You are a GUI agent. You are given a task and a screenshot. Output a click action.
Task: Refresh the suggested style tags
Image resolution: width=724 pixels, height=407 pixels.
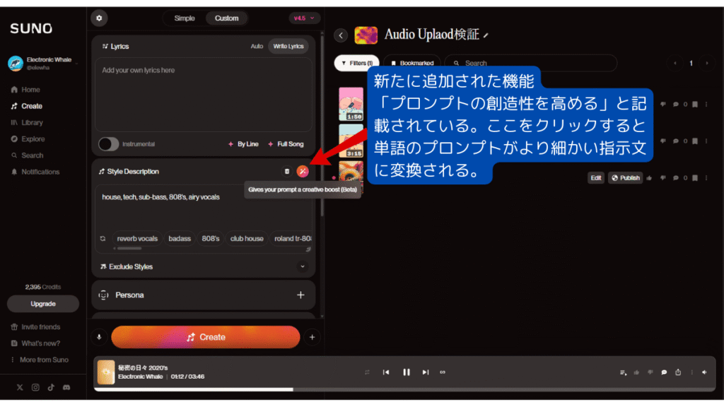click(103, 239)
